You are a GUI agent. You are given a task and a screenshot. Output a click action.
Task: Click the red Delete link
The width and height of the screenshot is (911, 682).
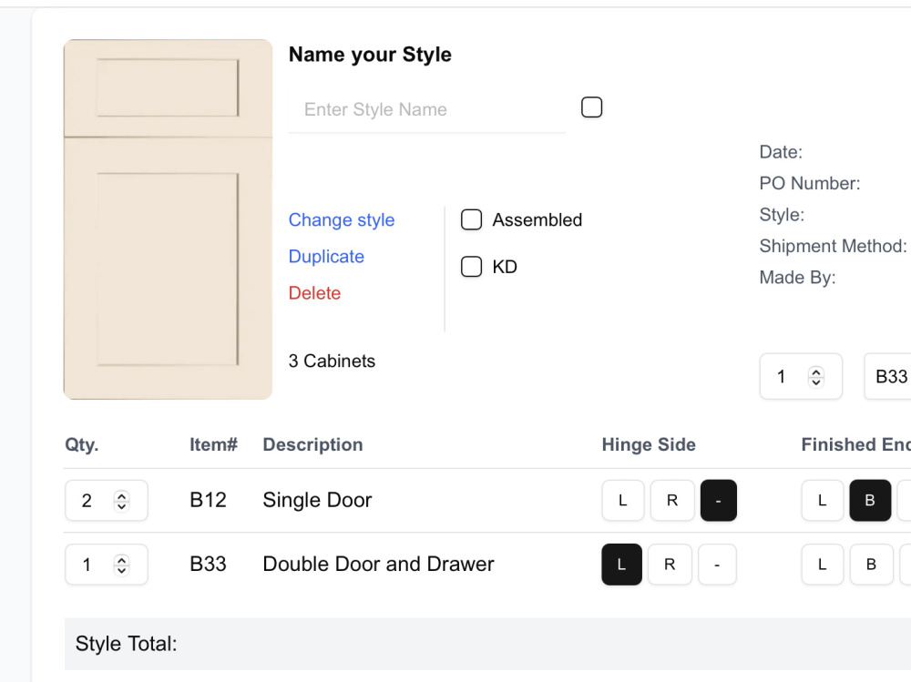point(315,293)
